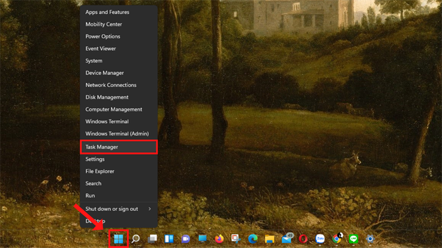Image resolution: width=442 pixels, height=248 pixels.
Task: Launch Teams Chat from taskbar
Action: click(186, 239)
